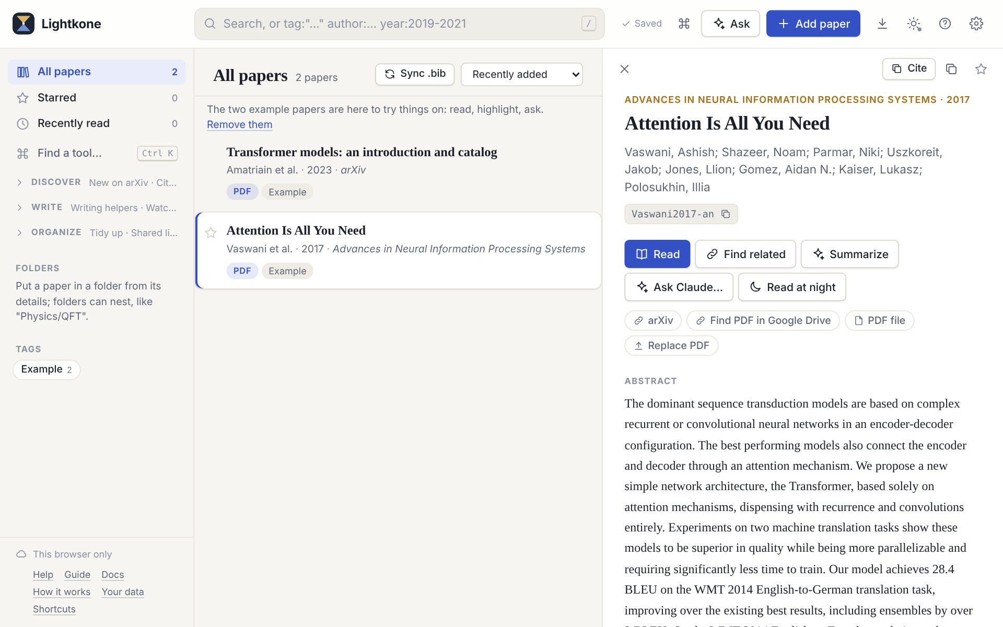This screenshot has height=627, width=1003.
Task: Click the copy icon next to Cite
Action: [x=951, y=69]
